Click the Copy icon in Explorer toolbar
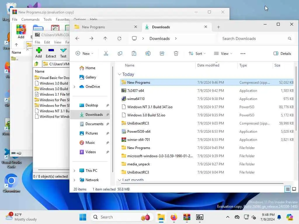 (120, 54)
